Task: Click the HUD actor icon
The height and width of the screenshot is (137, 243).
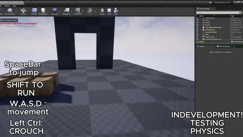Action: (x=204, y=34)
